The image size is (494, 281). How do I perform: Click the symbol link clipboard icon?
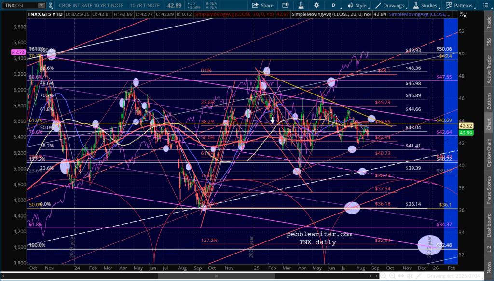pos(52,5)
